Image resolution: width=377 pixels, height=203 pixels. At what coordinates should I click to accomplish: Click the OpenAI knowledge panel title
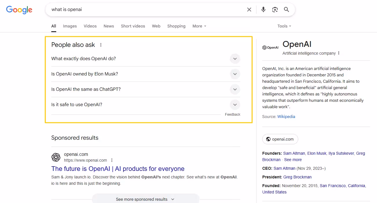coord(297,44)
